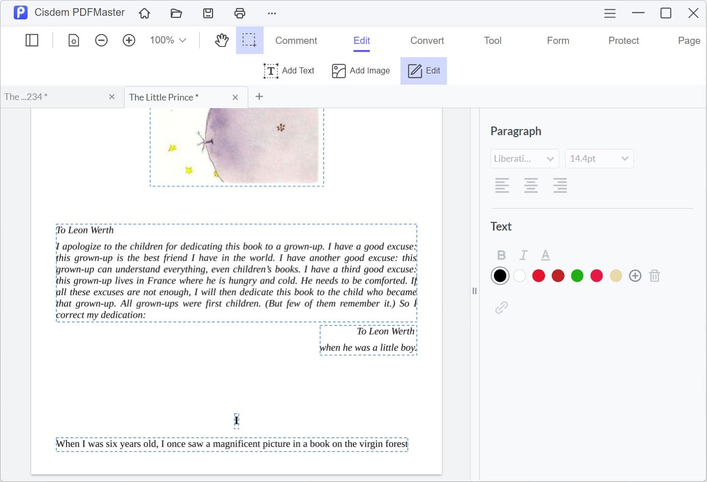The height and width of the screenshot is (482, 707).
Task: Switch to the Tool tab
Action: click(x=493, y=40)
